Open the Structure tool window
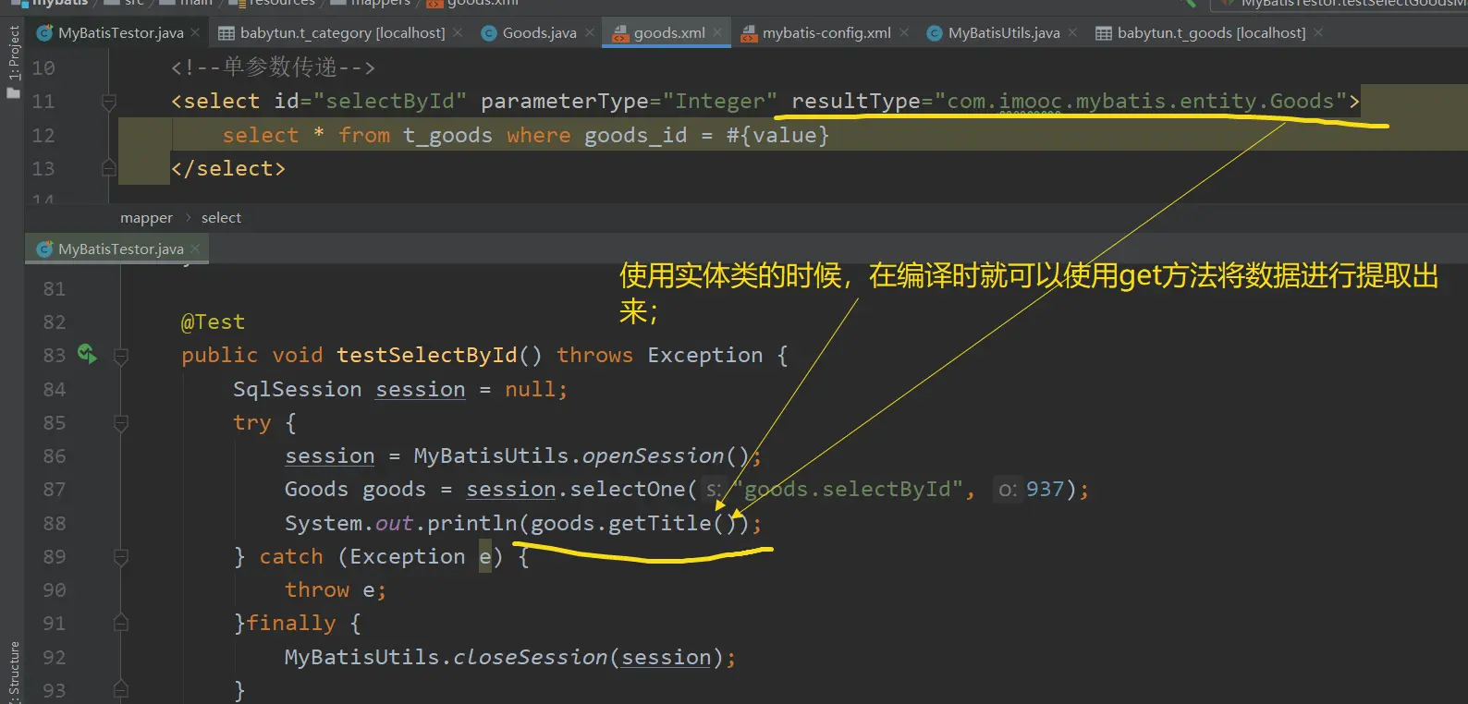This screenshot has width=1468, height=704. pyautogui.click(x=13, y=672)
